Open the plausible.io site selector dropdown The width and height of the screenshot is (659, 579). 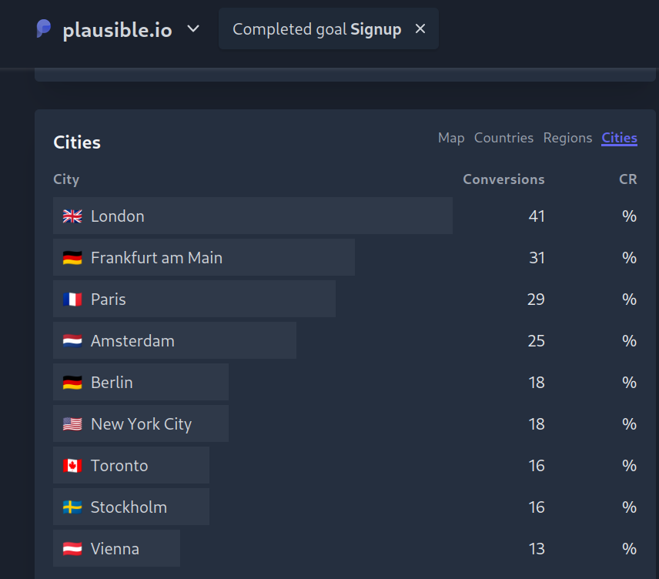[x=192, y=29]
